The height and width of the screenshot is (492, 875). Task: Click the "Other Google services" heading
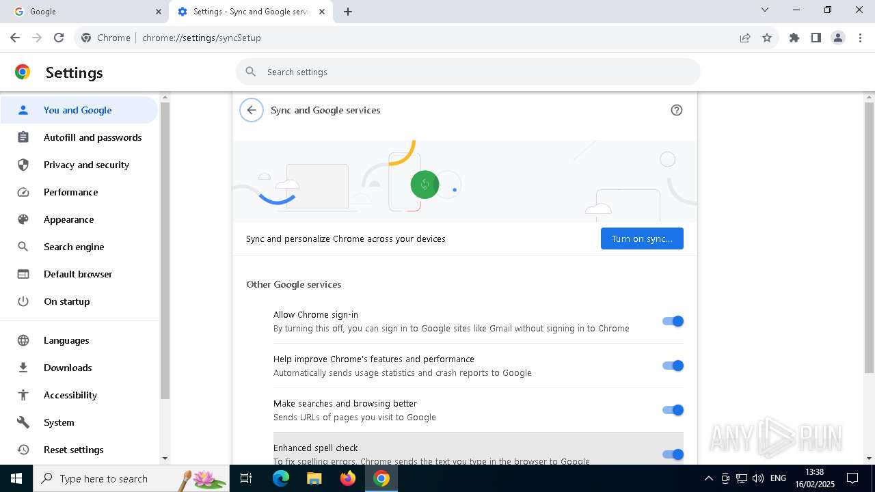point(294,284)
